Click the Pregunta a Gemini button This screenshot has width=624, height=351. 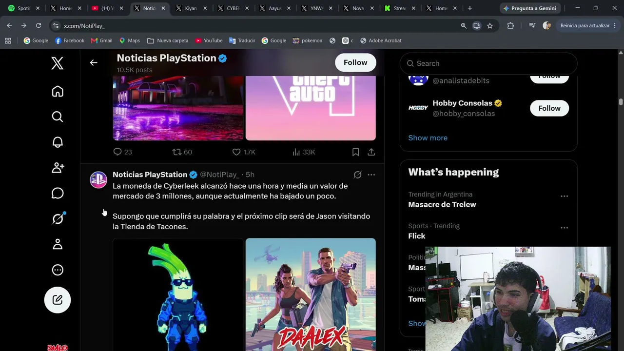[x=530, y=8]
